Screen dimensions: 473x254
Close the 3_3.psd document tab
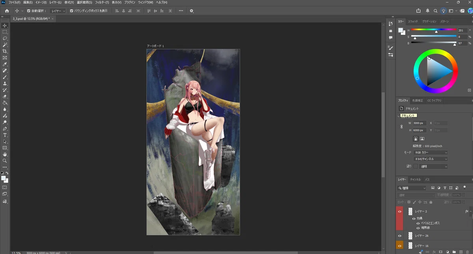tap(52, 19)
